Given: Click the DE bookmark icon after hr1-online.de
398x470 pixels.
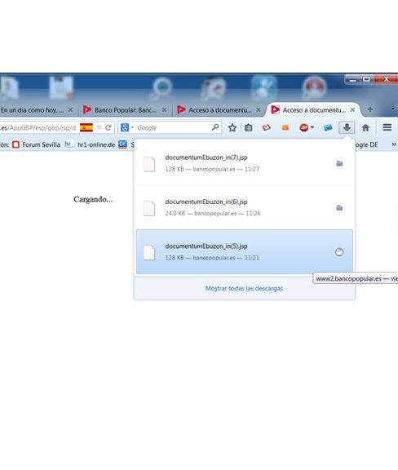Looking at the screenshot, I should coord(122,144).
